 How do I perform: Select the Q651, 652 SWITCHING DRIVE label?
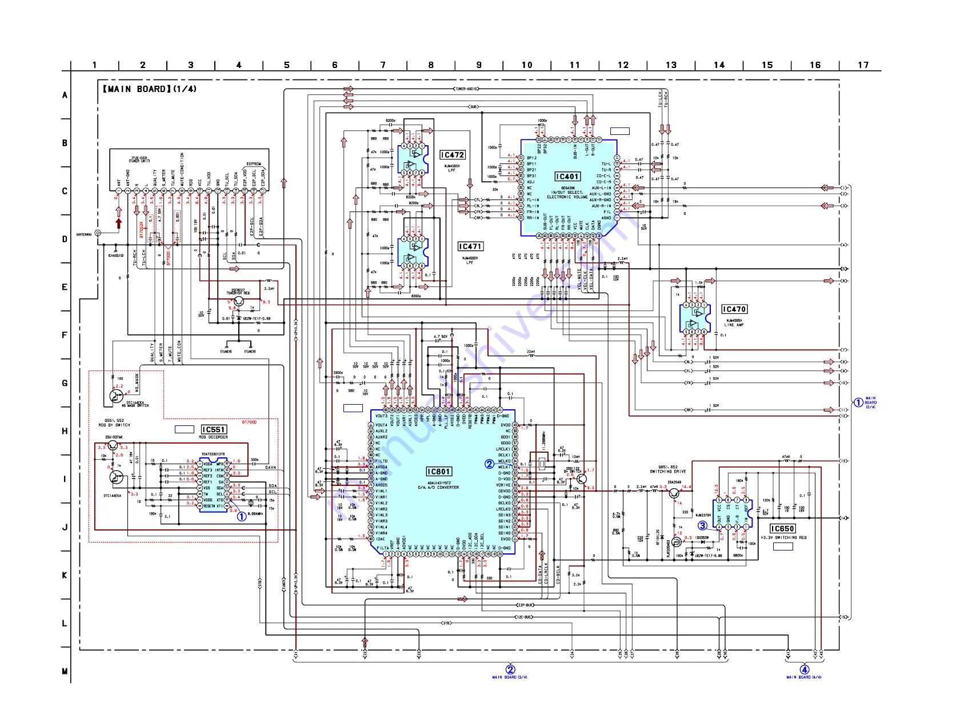[x=668, y=469]
